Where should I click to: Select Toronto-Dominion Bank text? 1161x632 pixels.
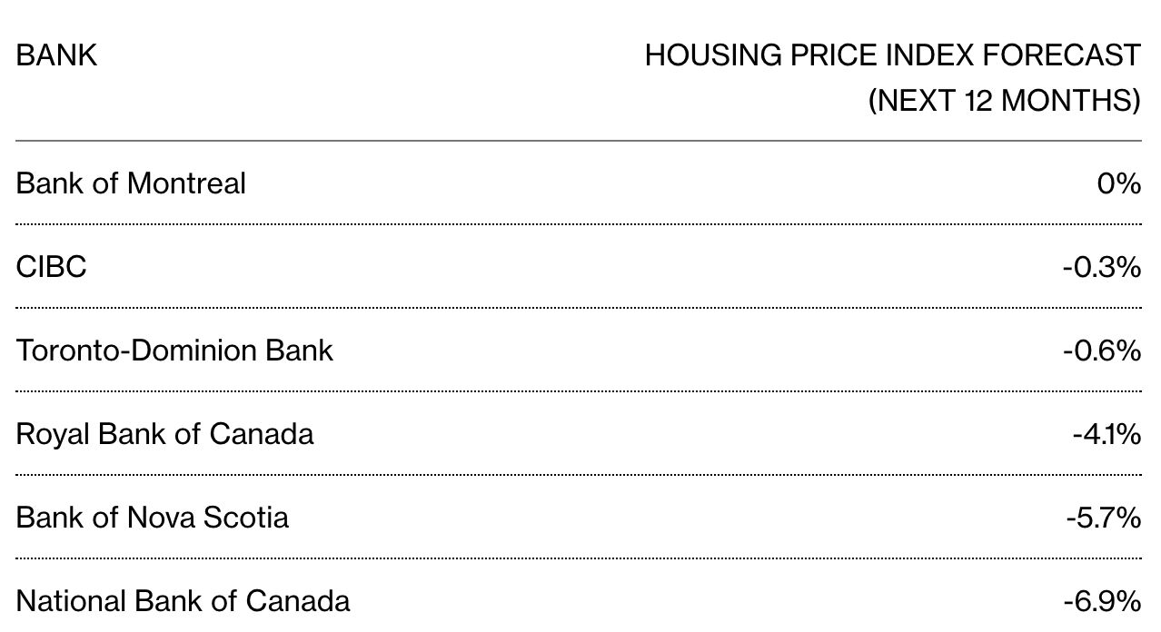pos(174,351)
